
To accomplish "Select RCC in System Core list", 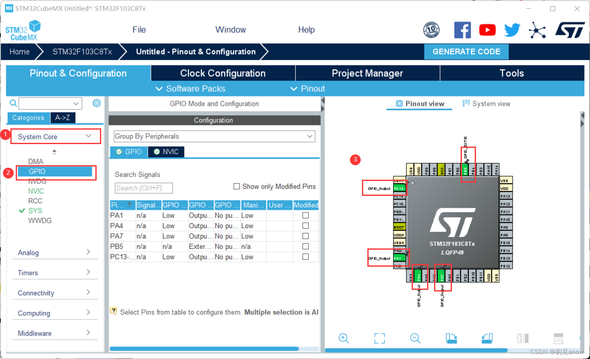I will click(x=35, y=201).
